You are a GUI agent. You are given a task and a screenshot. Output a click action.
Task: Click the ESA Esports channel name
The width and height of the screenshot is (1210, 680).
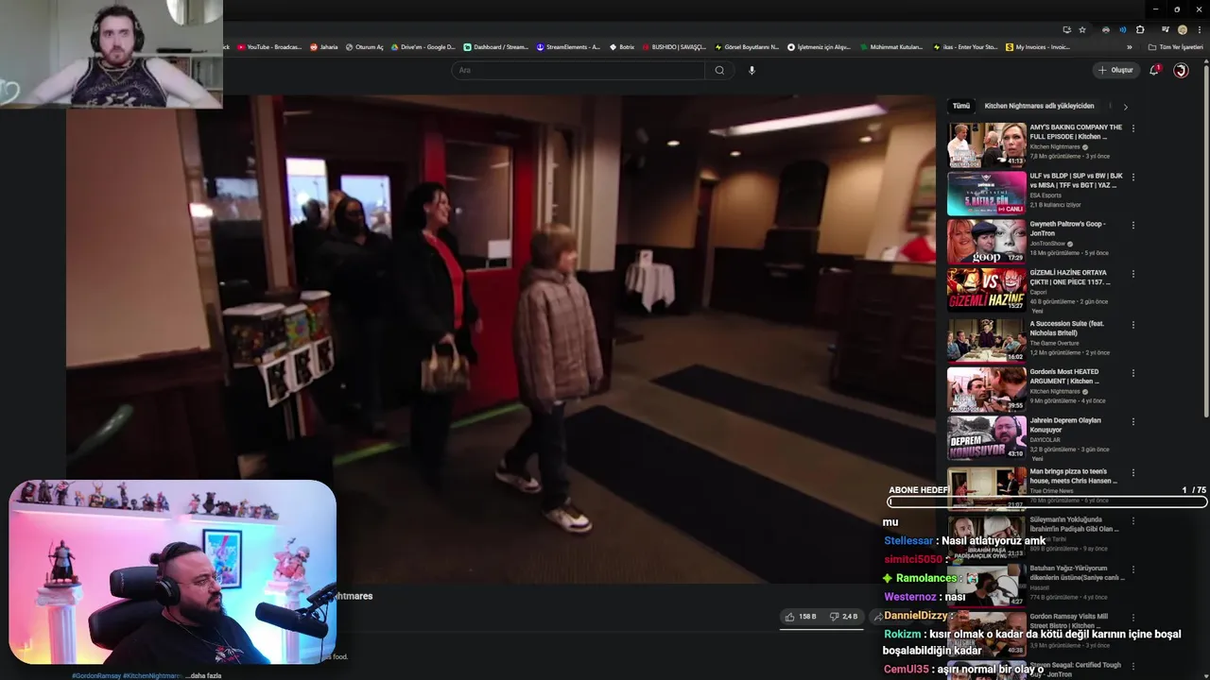1046,195
